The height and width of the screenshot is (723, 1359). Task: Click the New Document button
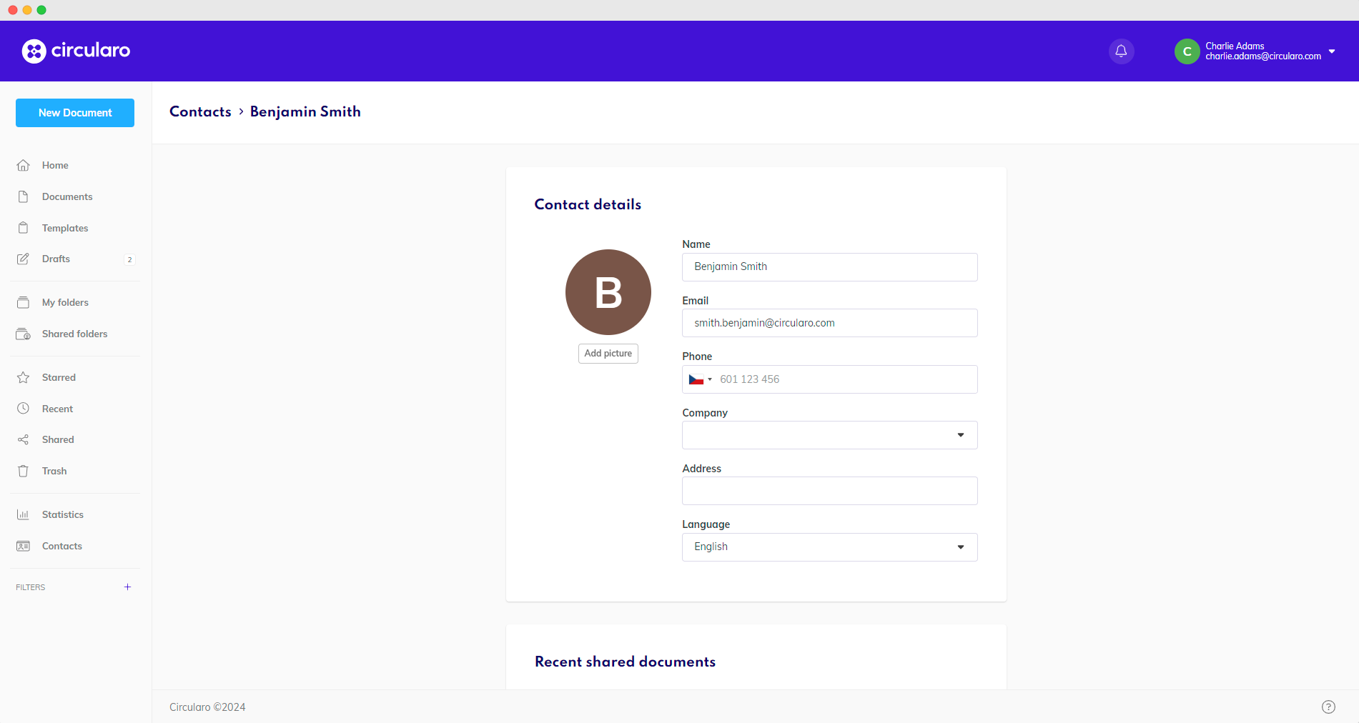(x=75, y=113)
